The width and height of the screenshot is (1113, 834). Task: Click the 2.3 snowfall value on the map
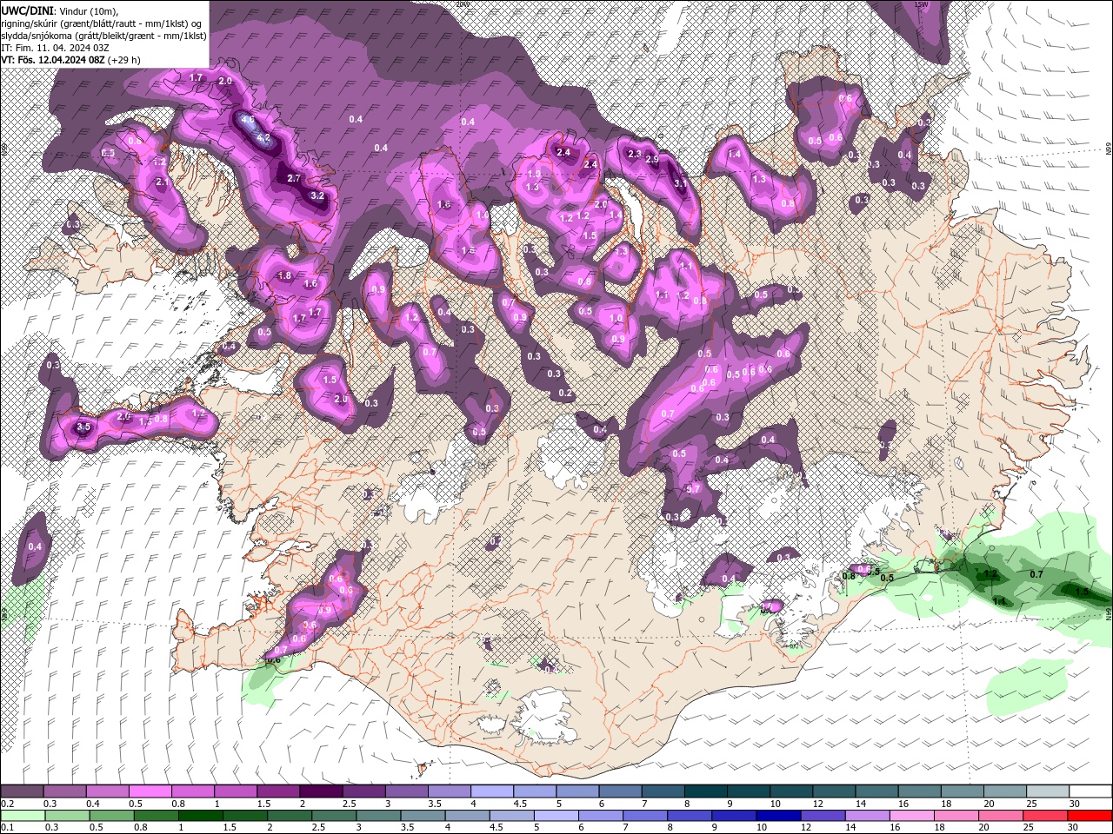click(x=634, y=154)
